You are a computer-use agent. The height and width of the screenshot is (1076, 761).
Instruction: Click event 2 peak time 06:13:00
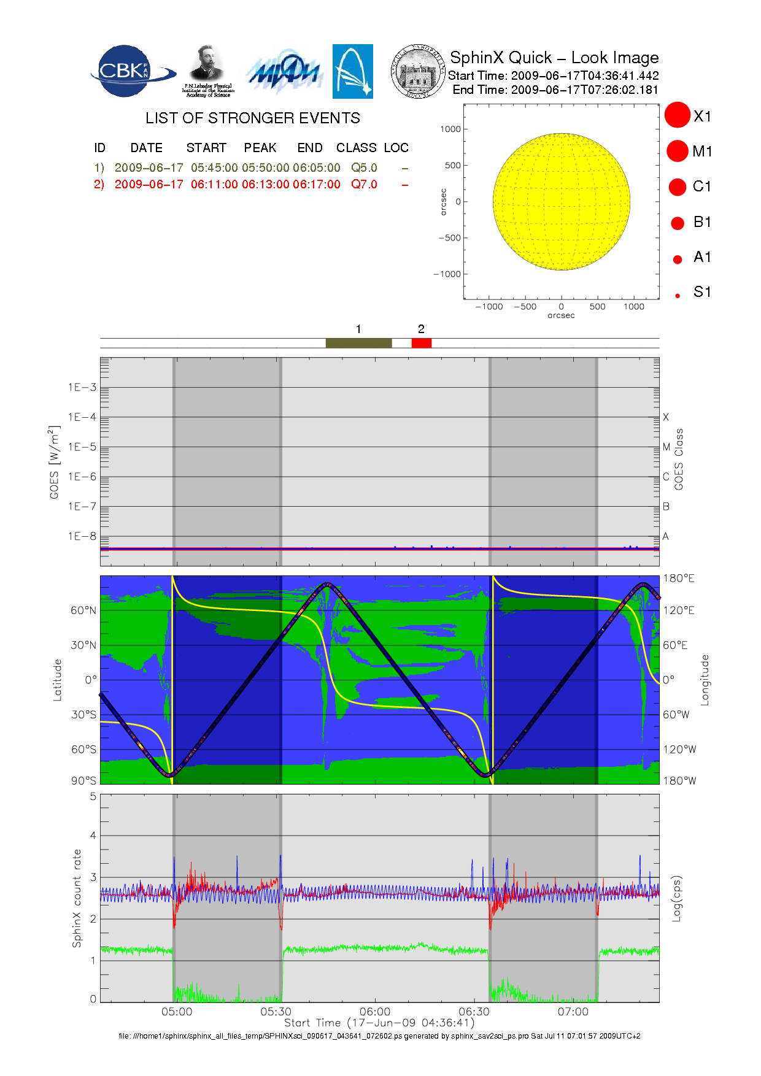point(265,184)
